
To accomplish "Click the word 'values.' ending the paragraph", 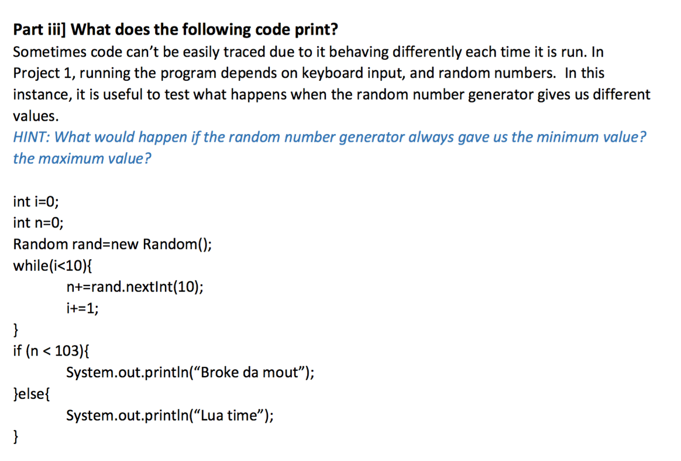I will pos(36,116).
